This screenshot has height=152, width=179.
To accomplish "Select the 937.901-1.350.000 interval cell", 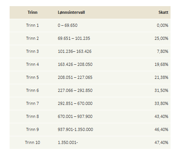I will point(75,129).
